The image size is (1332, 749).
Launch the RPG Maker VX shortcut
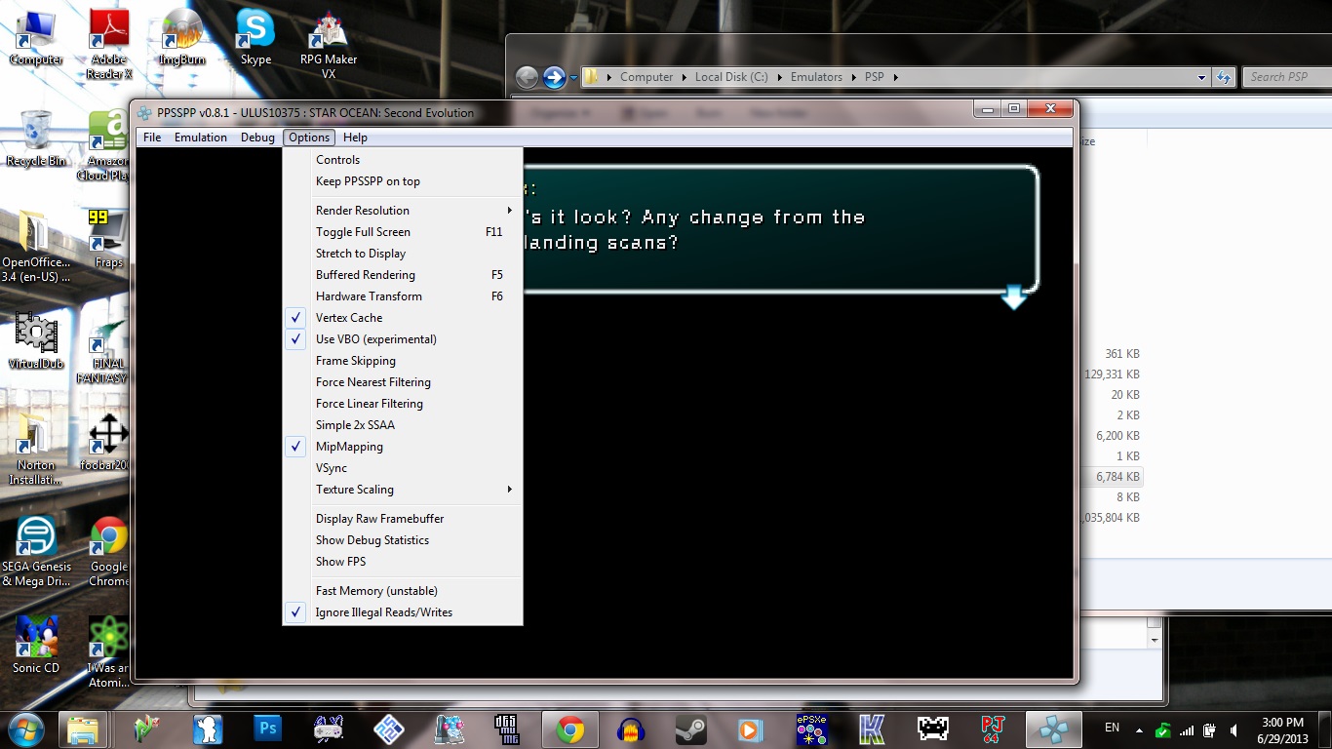click(x=329, y=36)
